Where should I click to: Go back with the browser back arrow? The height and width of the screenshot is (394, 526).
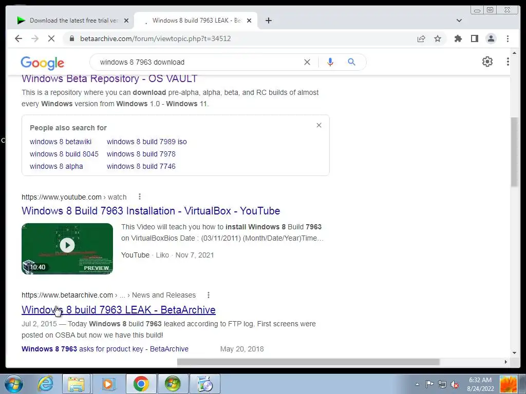click(x=18, y=38)
